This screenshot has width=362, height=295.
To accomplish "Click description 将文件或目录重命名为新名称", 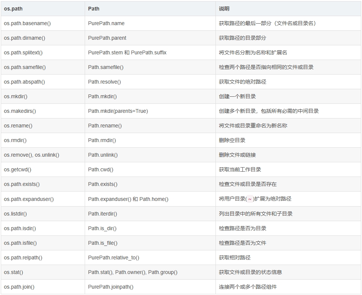I will pyautogui.click(x=253, y=126).
